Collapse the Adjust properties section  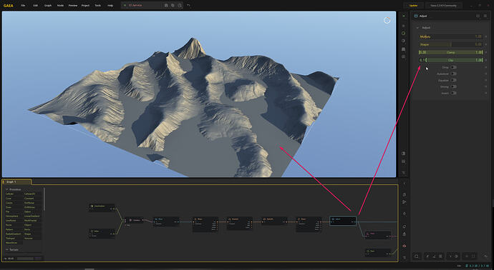coord(418,28)
